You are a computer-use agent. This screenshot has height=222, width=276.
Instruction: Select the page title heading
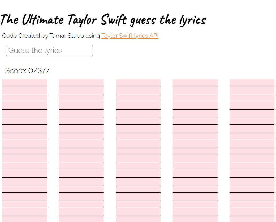103,20
